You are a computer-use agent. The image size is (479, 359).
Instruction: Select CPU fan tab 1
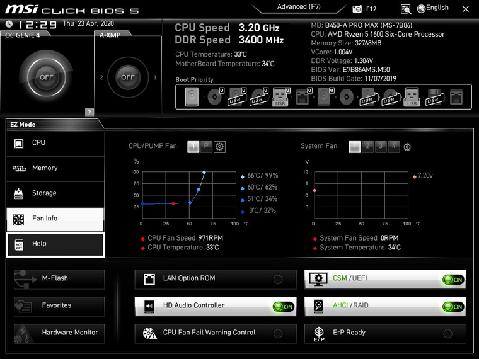193,147
